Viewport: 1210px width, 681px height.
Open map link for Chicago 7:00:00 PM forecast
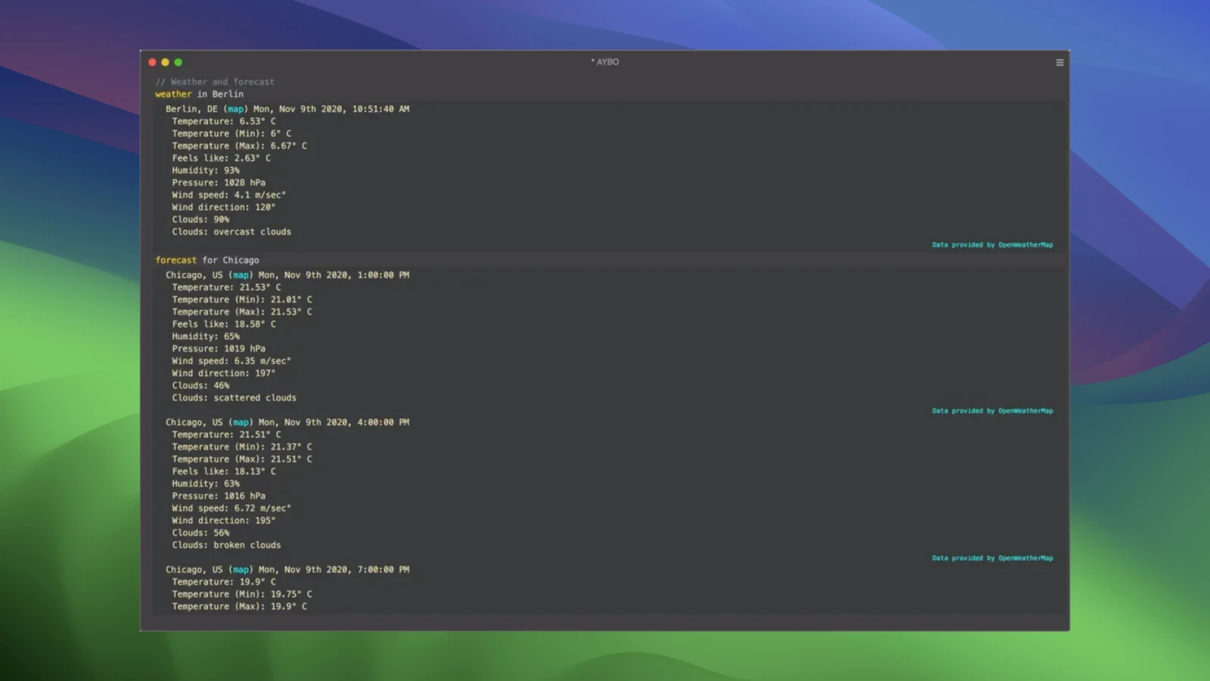tap(241, 570)
